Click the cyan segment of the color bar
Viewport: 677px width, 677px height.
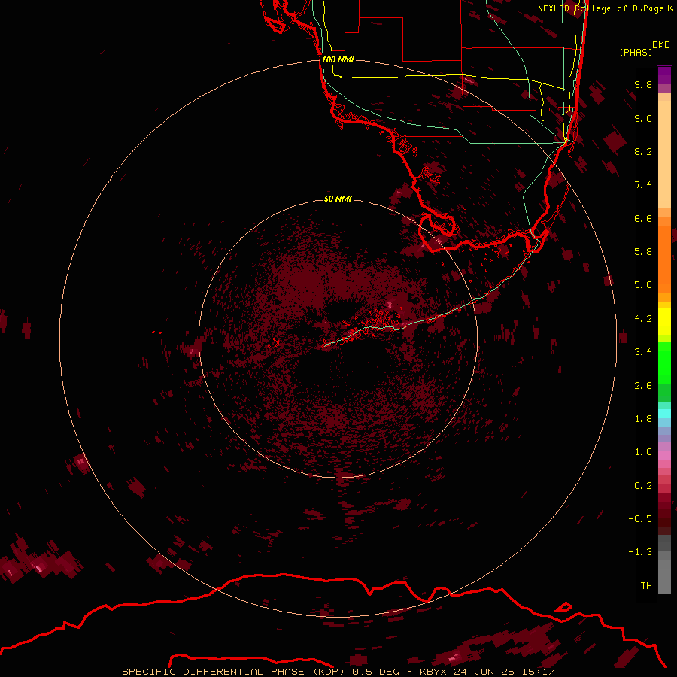(664, 414)
